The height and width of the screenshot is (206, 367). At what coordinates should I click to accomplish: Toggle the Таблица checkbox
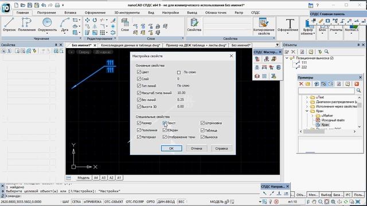(x=202, y=130)
